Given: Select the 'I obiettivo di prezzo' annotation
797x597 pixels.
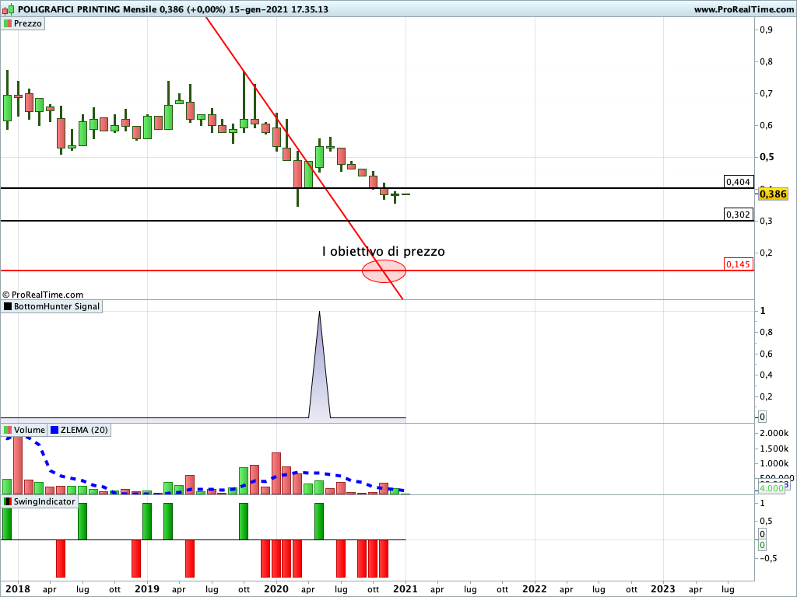Looking at the screenshot, I should tap(383, 251).
